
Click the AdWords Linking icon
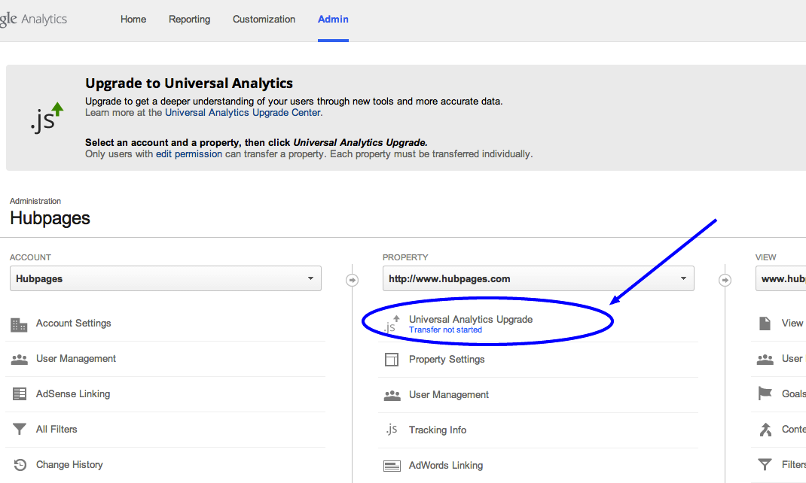[392, 466]
